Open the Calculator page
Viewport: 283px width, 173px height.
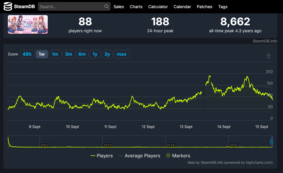[x=158, y=7]
